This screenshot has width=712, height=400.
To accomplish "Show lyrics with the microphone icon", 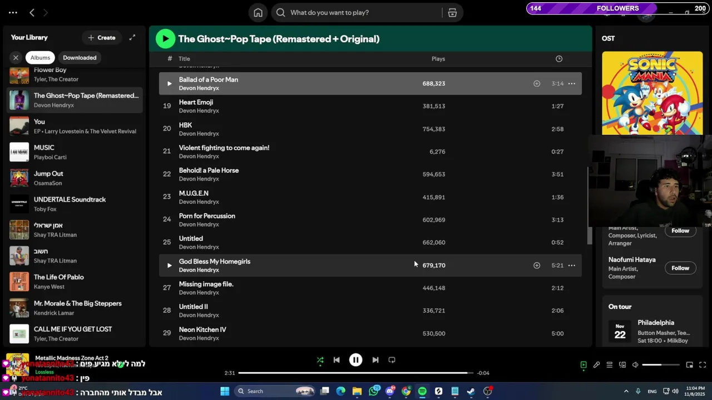I will [x=596, y=365].
